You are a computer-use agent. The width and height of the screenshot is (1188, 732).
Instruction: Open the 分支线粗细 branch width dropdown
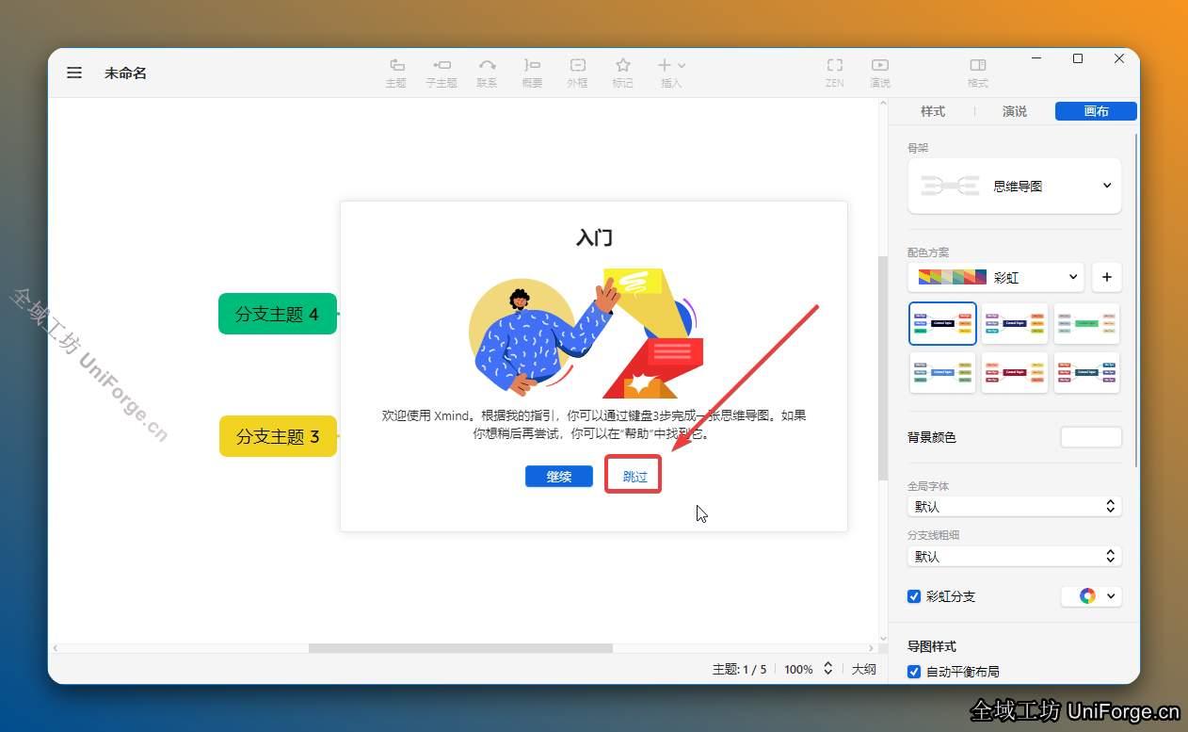(1015, 556)
